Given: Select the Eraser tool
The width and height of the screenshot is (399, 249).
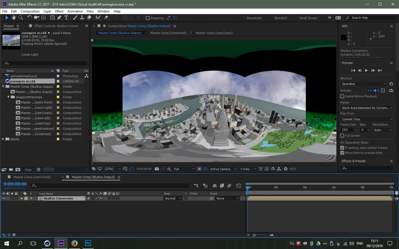Looking at the screenshot, I should point(89,18).
